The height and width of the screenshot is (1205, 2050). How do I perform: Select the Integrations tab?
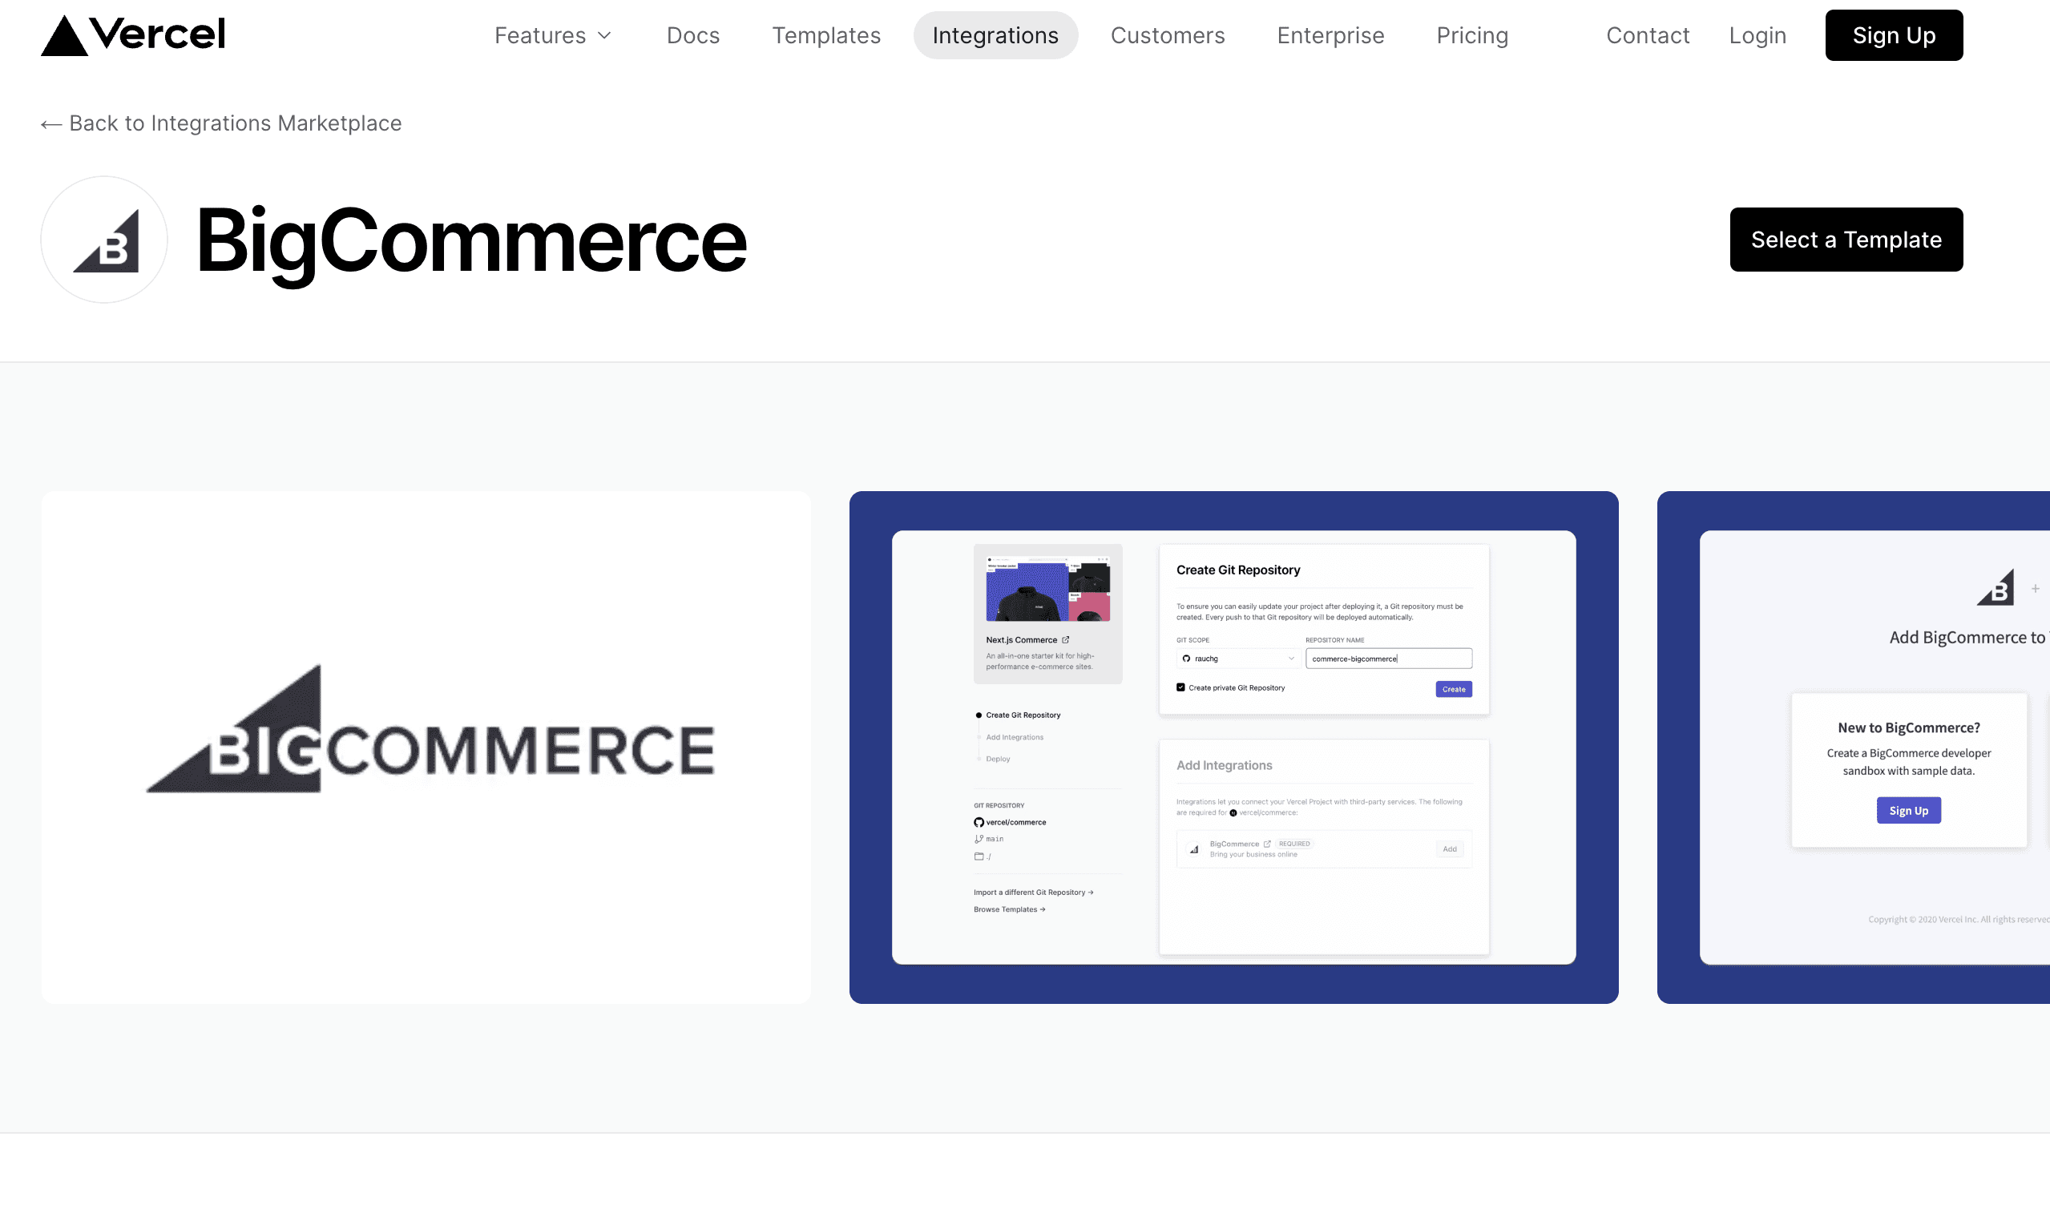pos(995,34)
